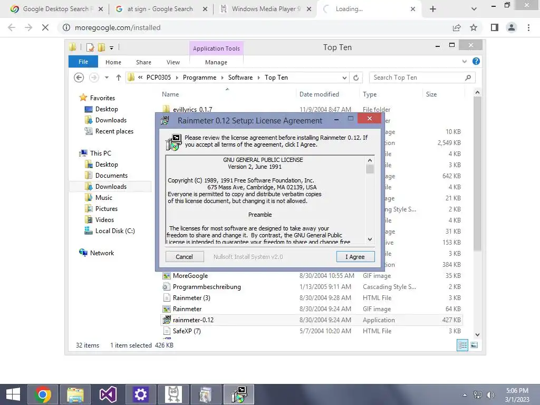Select Downloads under This PC
This screenshot has height=405, width=540.
click(x=111, y=187)
